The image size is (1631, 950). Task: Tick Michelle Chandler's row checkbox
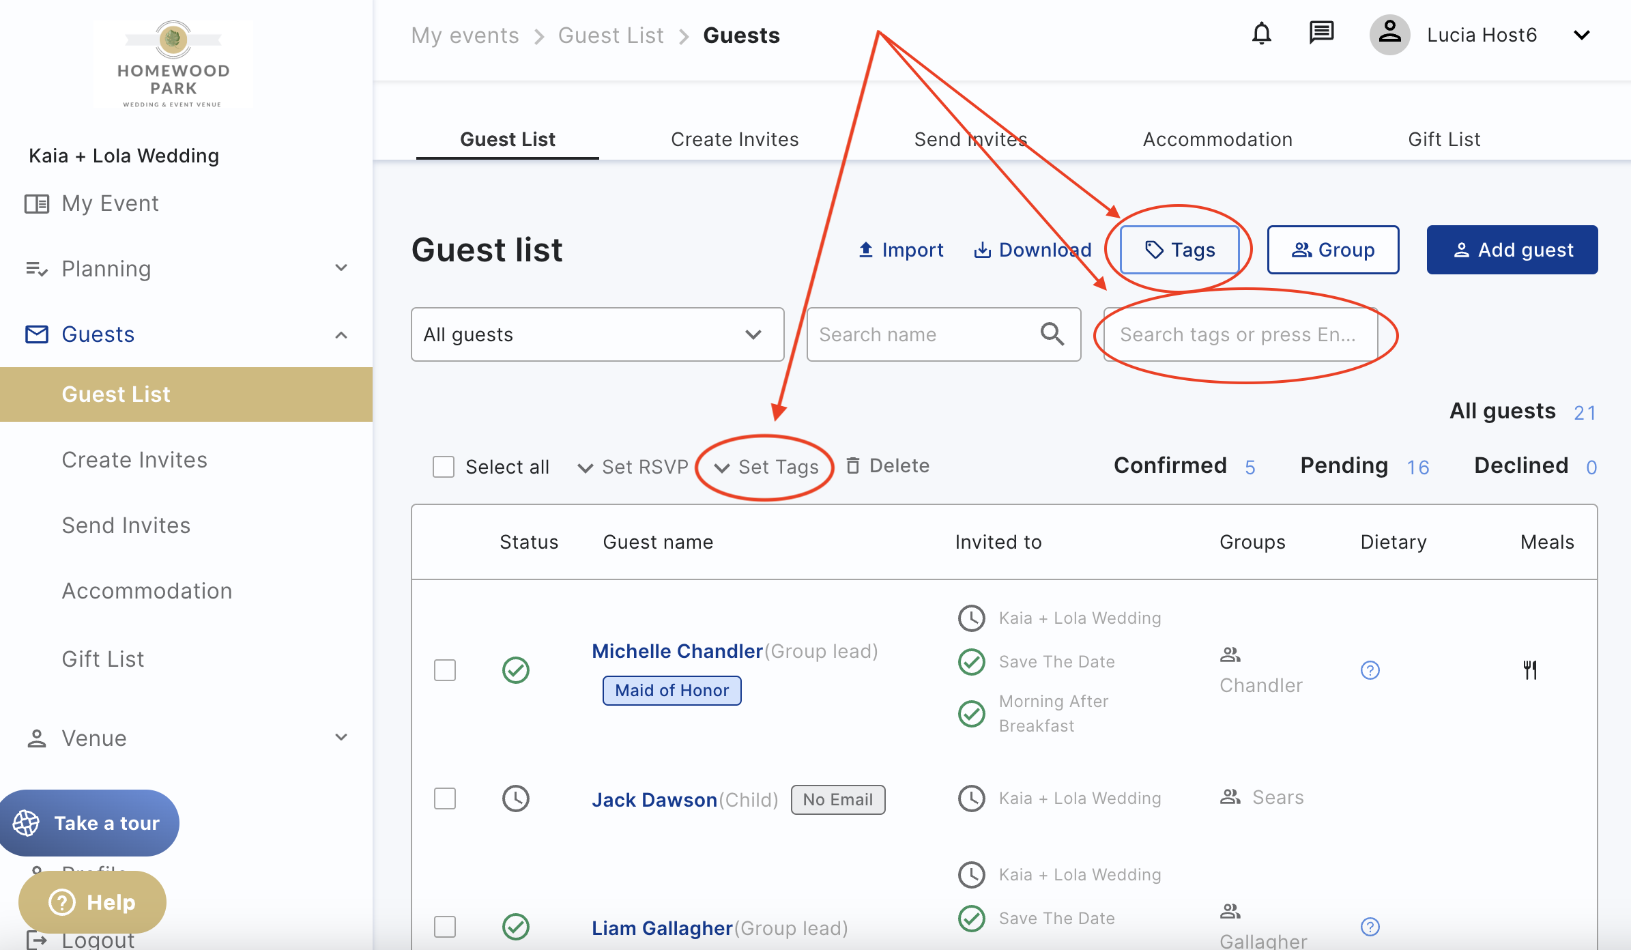(x=445, y=670)
